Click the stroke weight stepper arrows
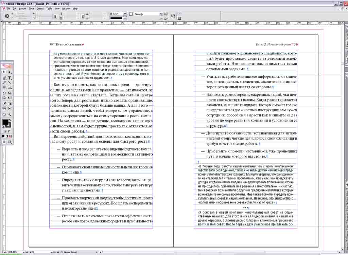 pos(111,14)
